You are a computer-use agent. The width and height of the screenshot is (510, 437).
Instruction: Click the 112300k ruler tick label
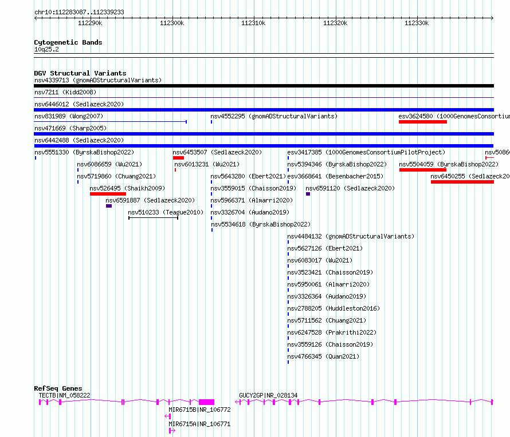point(172,23)
